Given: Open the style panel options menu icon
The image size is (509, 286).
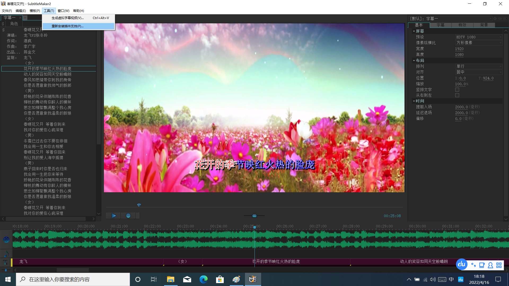Looking at the screenshot, I should pyautogui.click(x=505, y=19).
